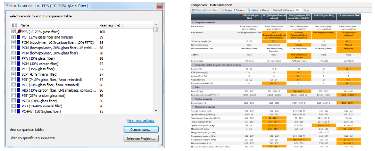Uncheck PPS (10-20% glass fiber) checkbox
The image size is (375, 151).
click(14, 32)
